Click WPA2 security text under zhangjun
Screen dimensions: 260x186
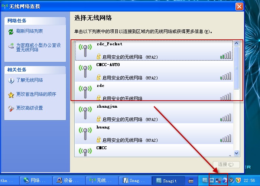pos(130,120)
